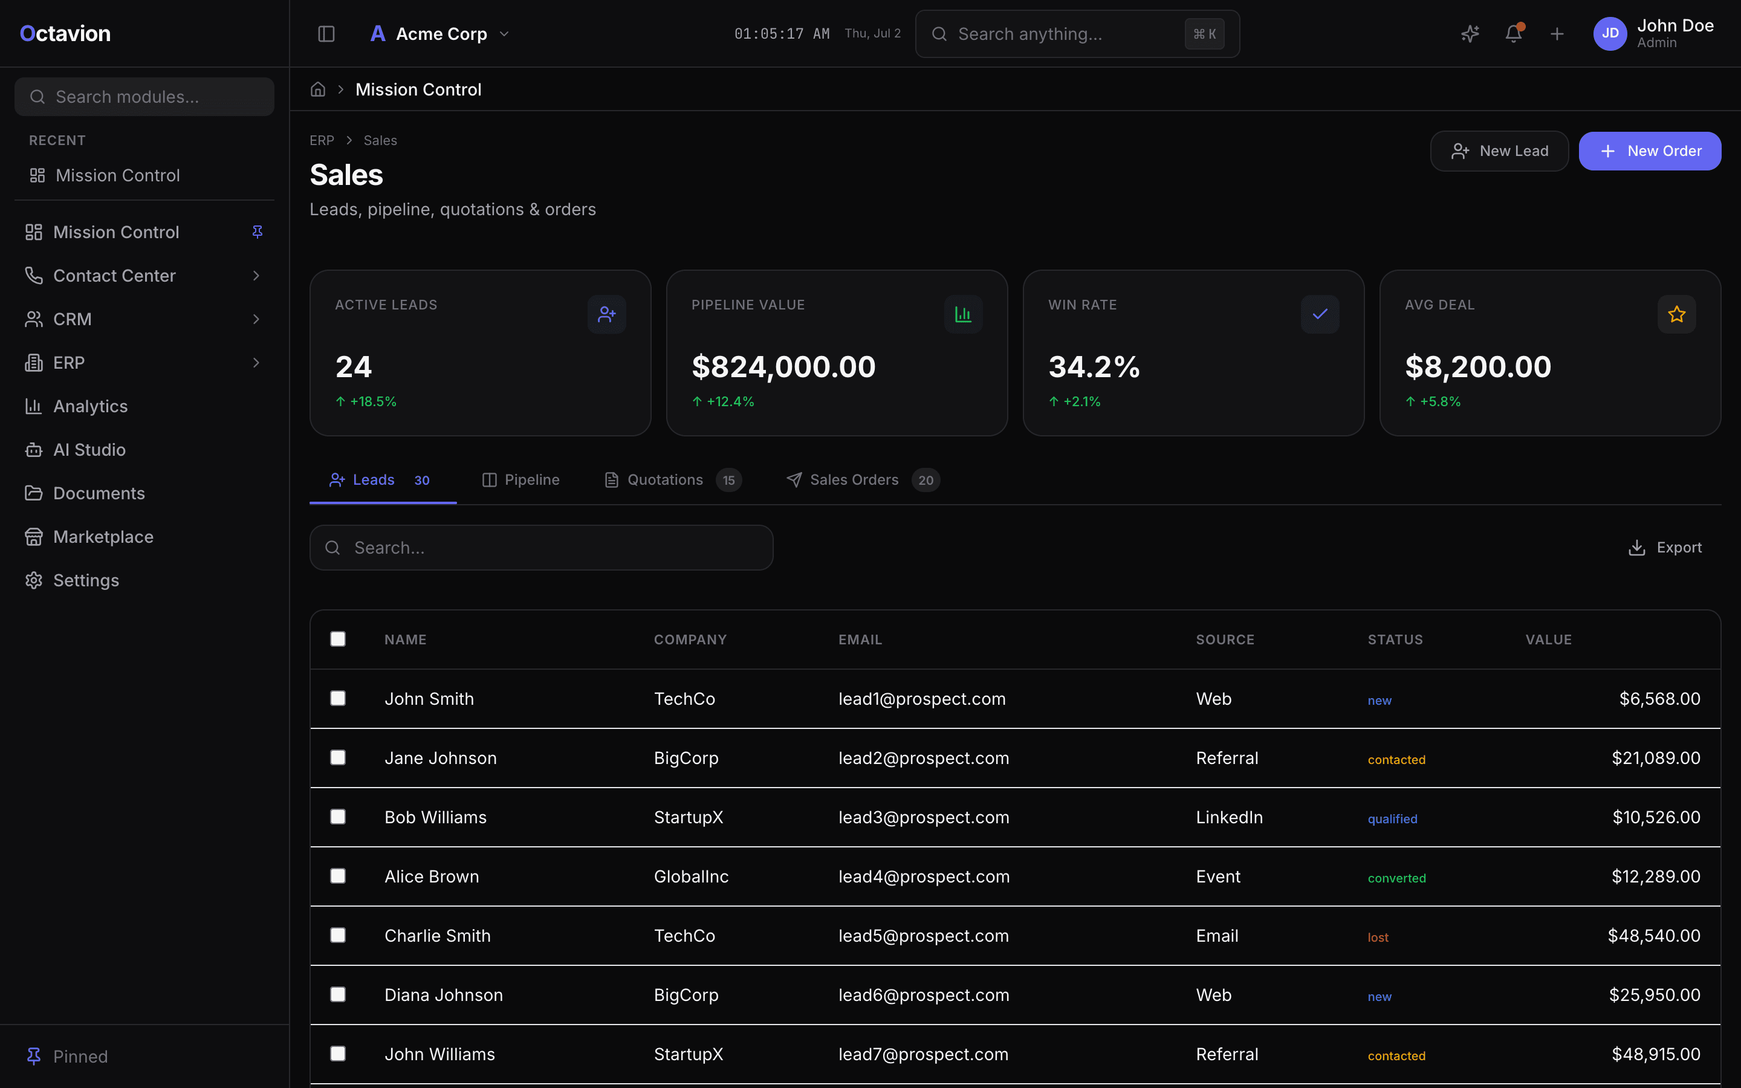Click the Pipeline Value chart icon
This screenshot has height=1088, width=1741.
[x=964, y=314]
